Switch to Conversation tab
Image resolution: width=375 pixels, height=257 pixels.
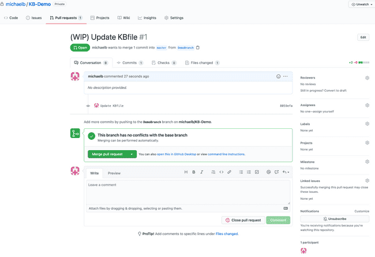point(91,63)
